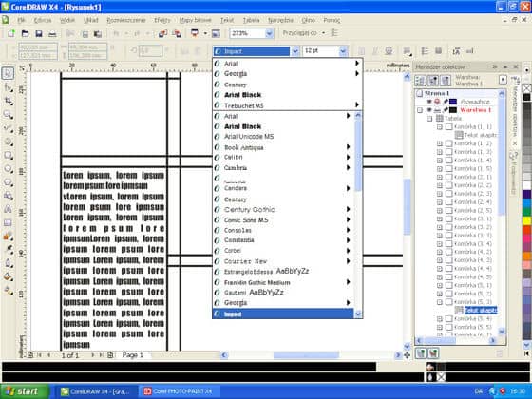The height and width of the screenshot is (399, 532).
Task: Select the Fill tool in the toolbox
Action: 8,277
